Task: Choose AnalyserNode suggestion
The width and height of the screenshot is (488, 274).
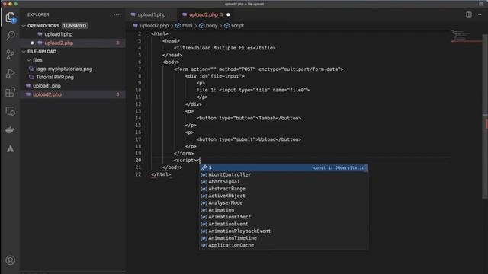Action: pos(284,203)
